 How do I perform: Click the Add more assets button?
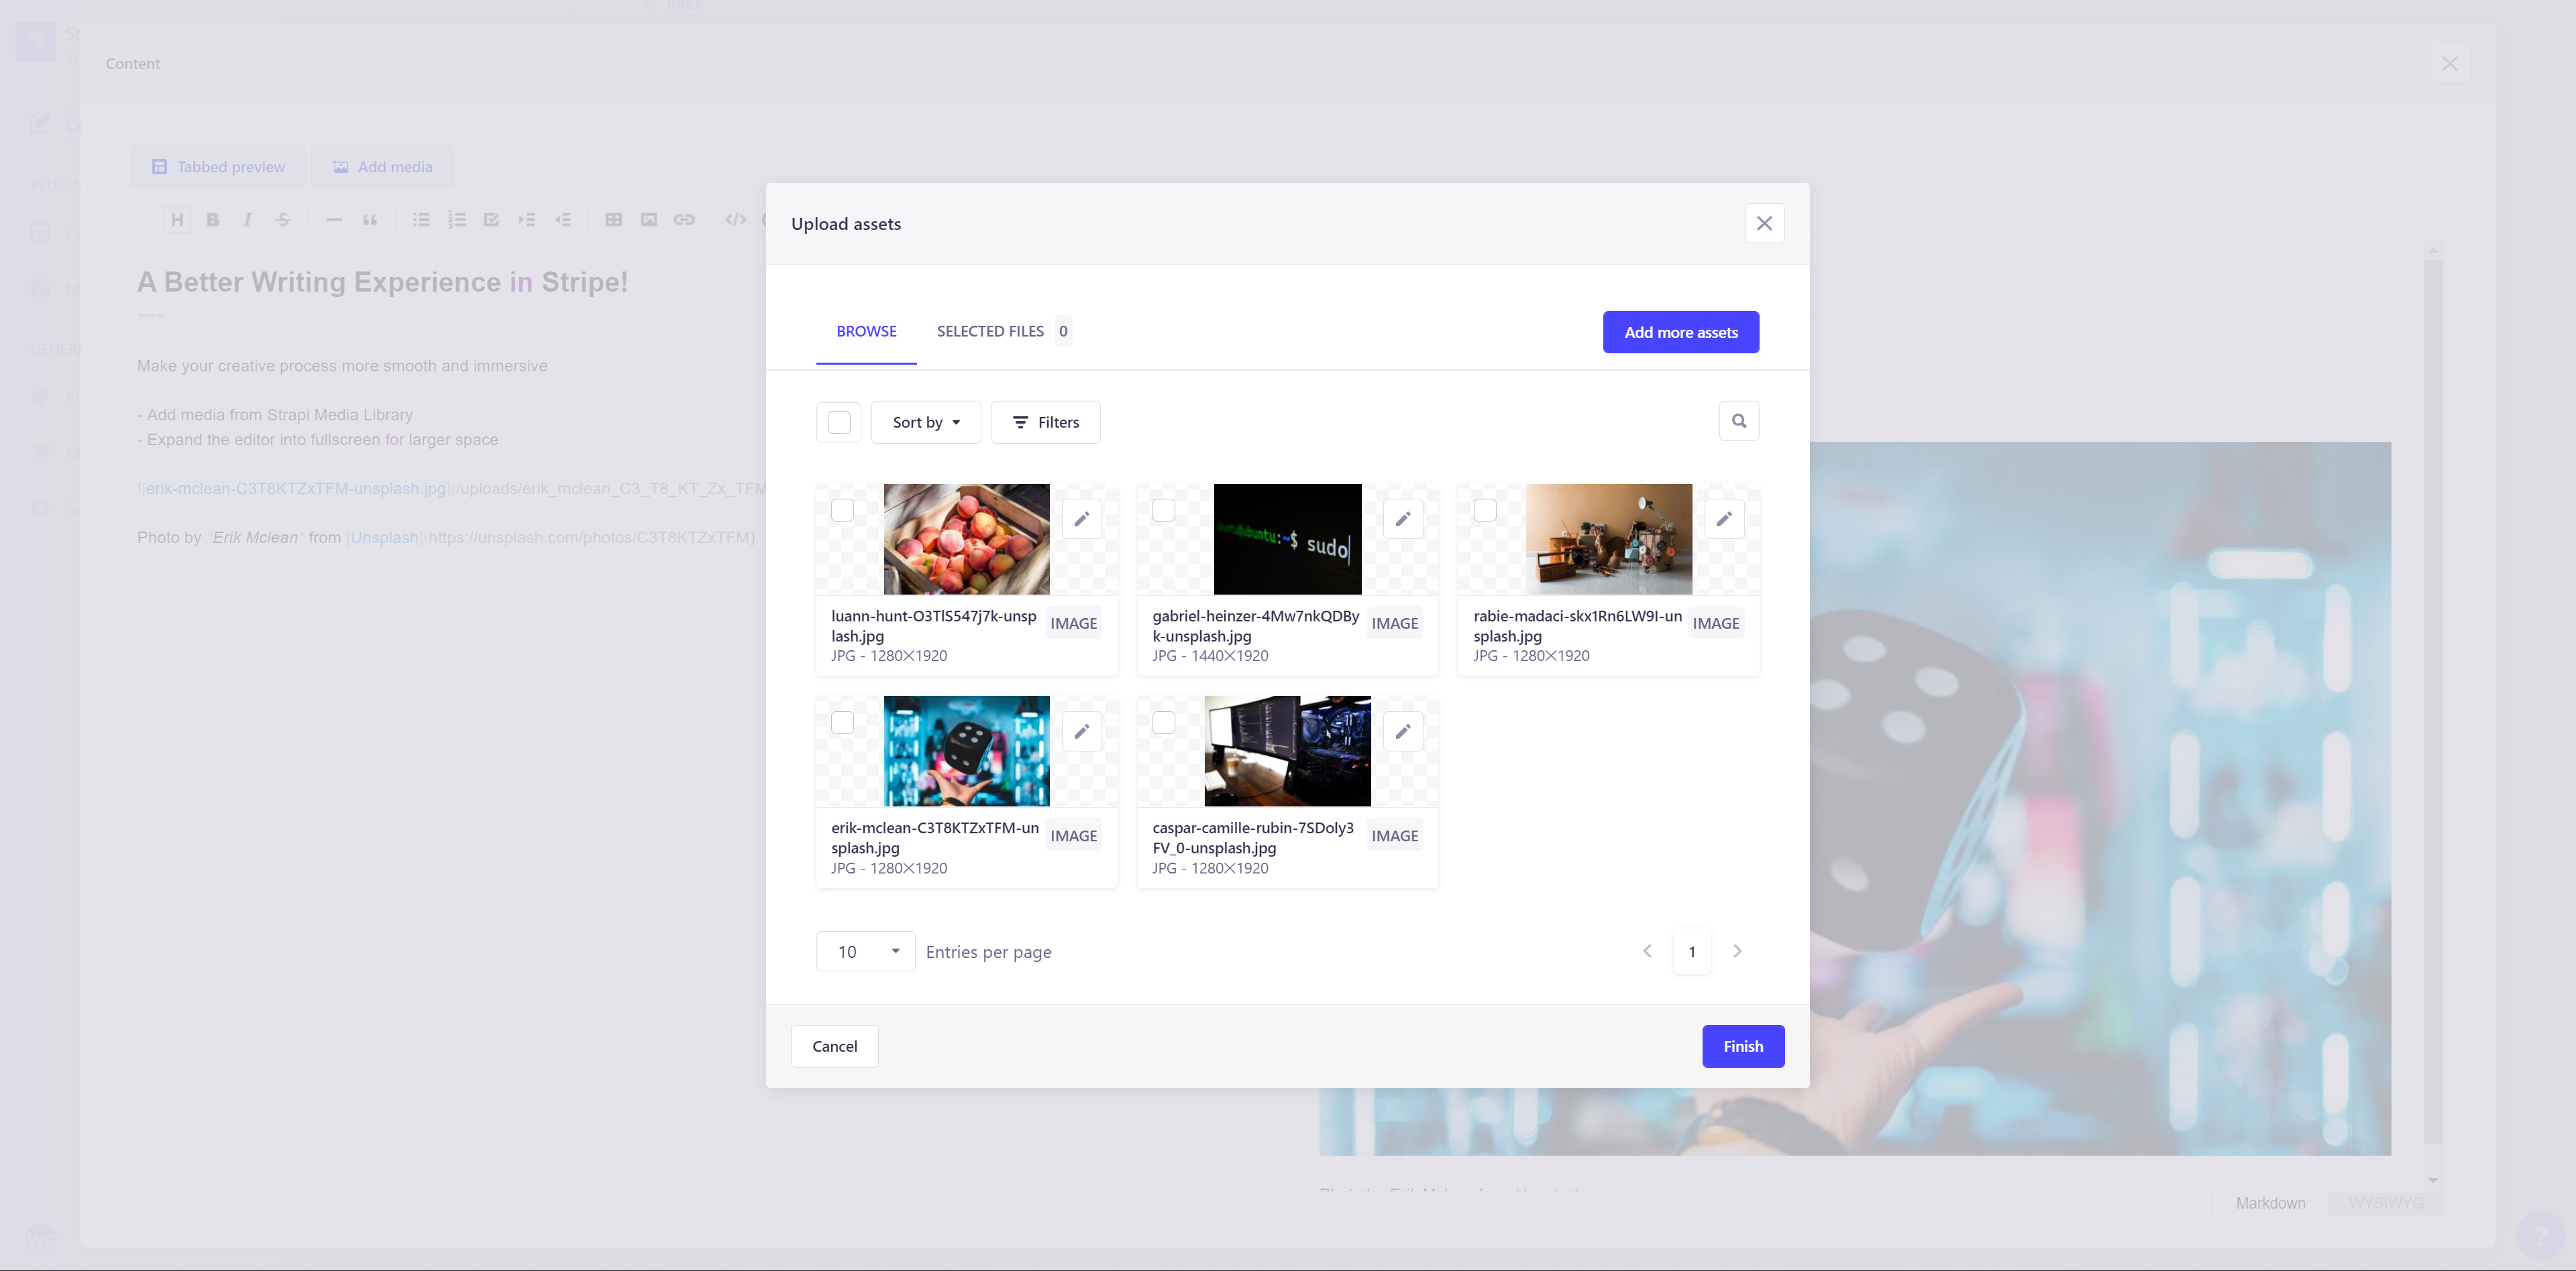(1680, 332)
